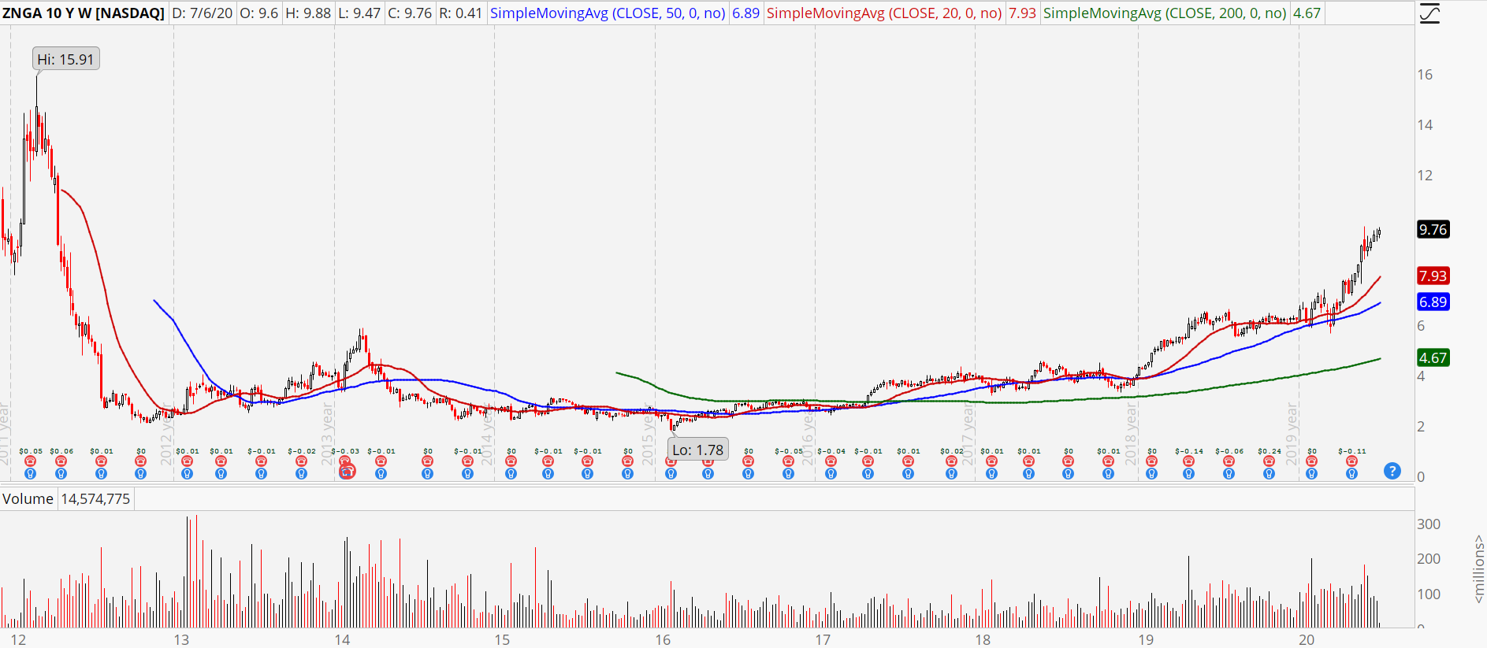Select the SimpleMovingAvg (CLOSE, 200, 0, no) label
The height and width of the screenshot is (648, 1487).
[x=1165, y=13]
